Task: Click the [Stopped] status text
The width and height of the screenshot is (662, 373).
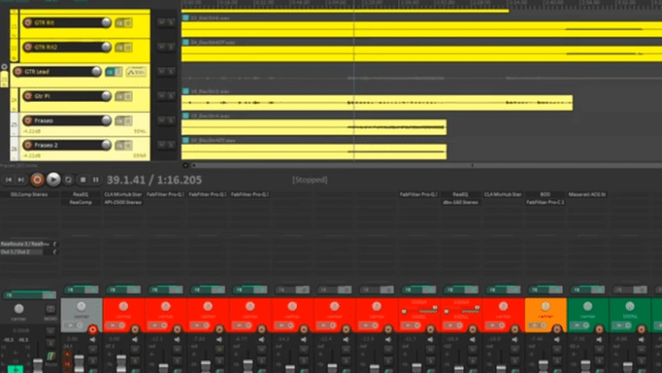Action: [x=310, y=180]
